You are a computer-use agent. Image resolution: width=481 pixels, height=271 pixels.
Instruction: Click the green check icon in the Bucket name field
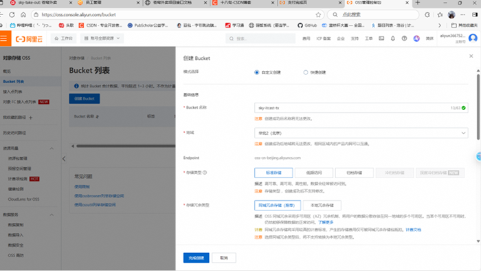click(x=464, y=108)
